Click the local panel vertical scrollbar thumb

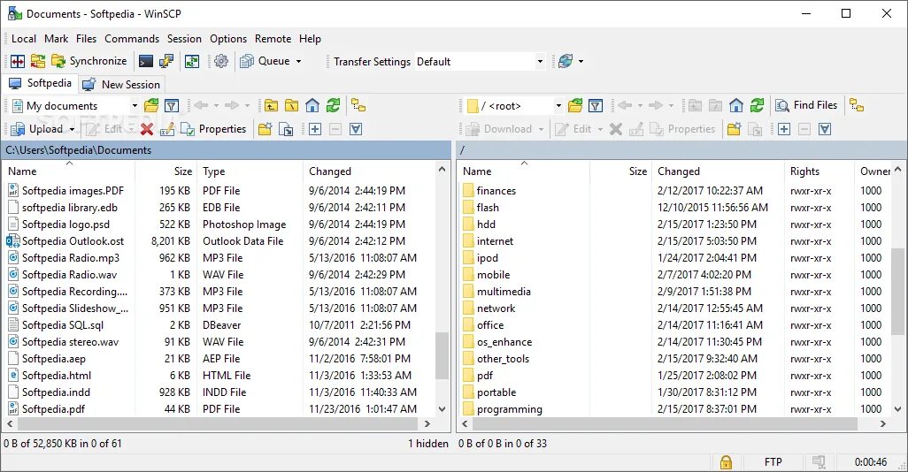[442, 355]
